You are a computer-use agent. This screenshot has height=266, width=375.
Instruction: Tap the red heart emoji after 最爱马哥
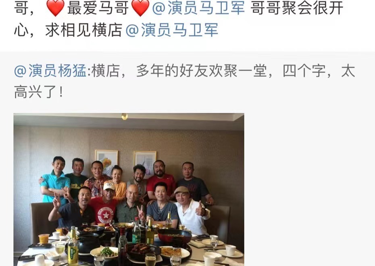[140, 8]
